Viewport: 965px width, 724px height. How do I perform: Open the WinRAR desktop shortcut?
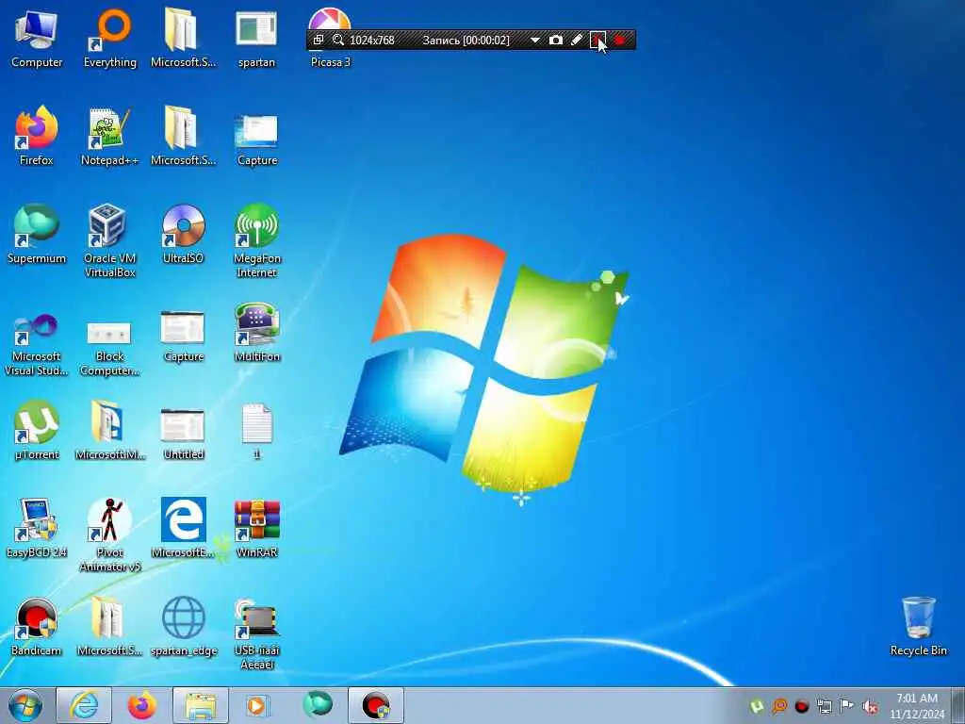[x=256, y=528]
